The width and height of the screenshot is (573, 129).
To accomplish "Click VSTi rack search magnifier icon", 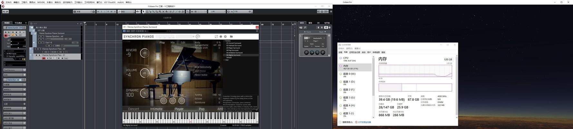I will [x=305, y=27].
